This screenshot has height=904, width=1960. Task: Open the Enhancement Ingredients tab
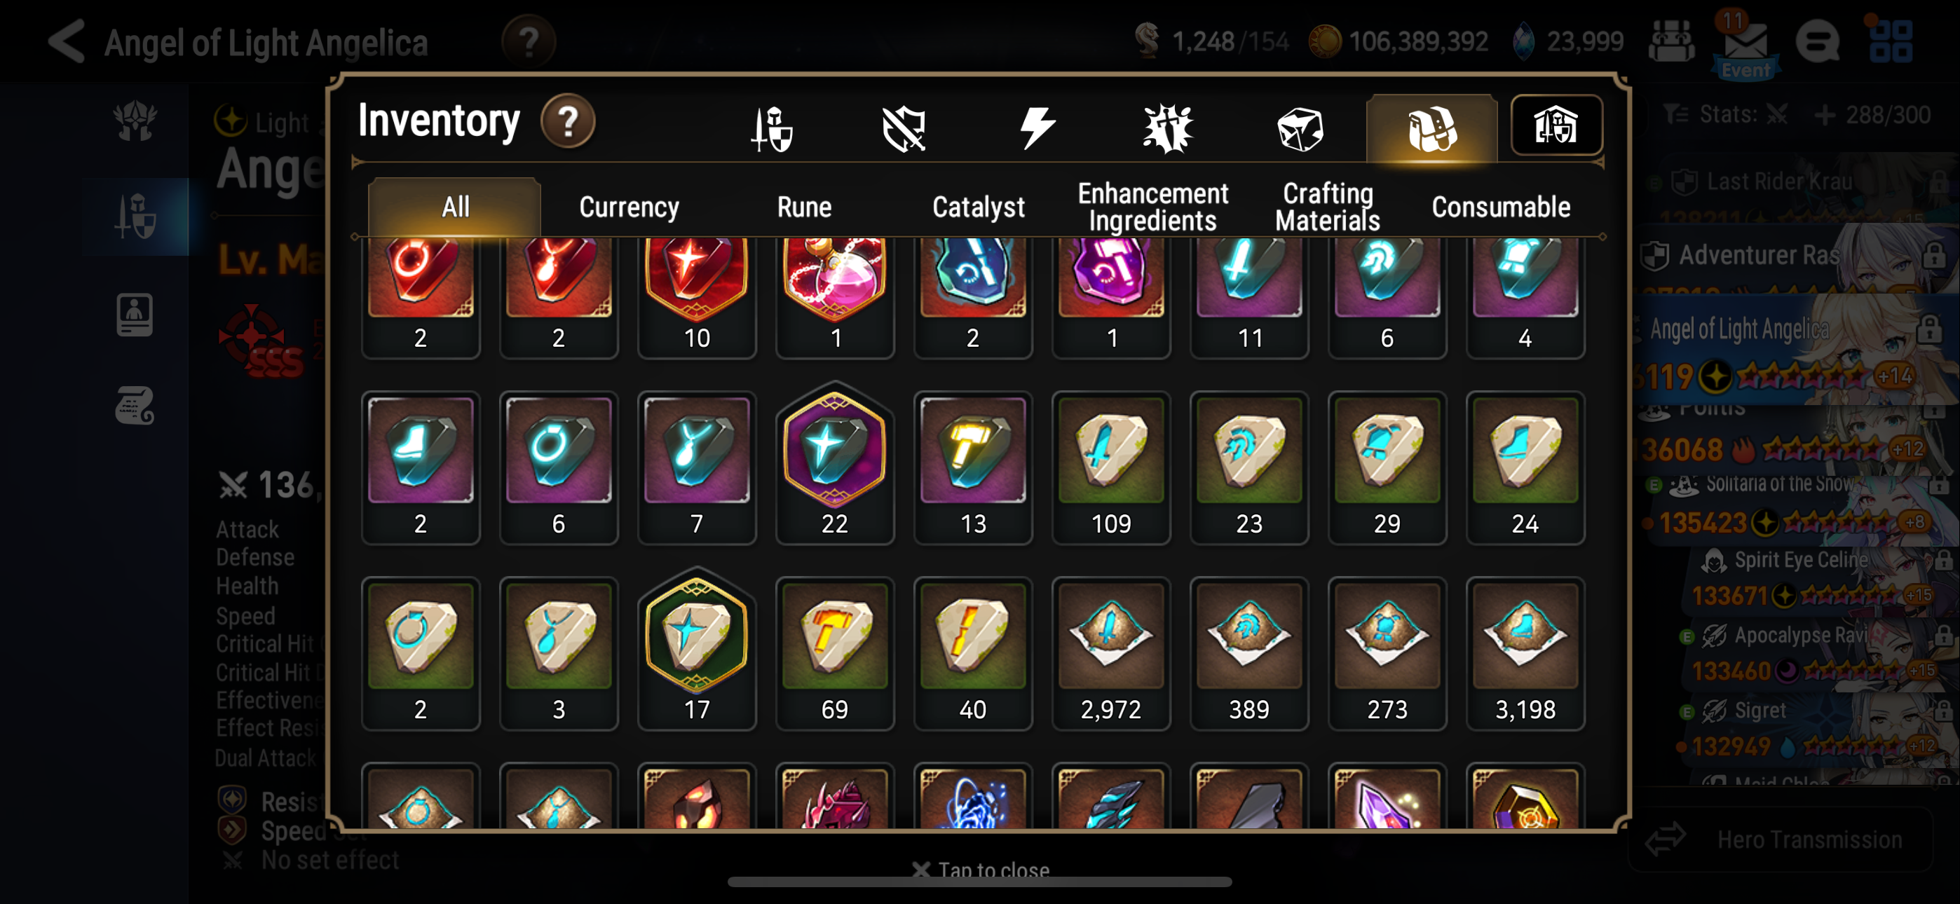click(x=1152, y=207)
